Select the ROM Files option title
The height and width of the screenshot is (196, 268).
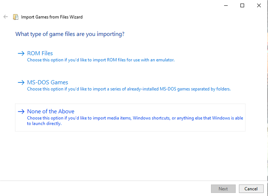(x=40, y=53)
